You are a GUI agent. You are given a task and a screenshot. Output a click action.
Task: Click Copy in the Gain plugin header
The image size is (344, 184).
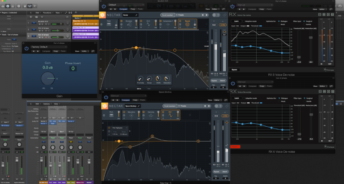click(x=56, y=51)
